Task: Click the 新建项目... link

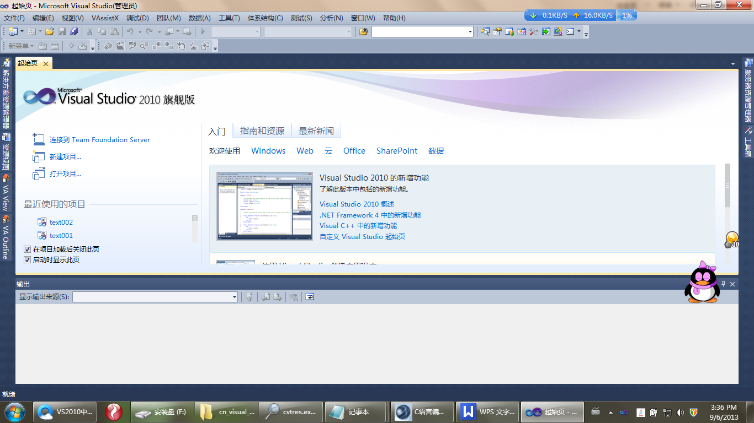Action: click(x=65, y=157)
